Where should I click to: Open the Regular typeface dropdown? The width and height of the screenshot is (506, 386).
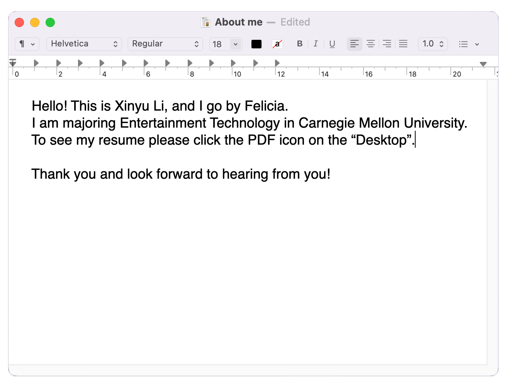pyautogui.click(x=165, y=44)
